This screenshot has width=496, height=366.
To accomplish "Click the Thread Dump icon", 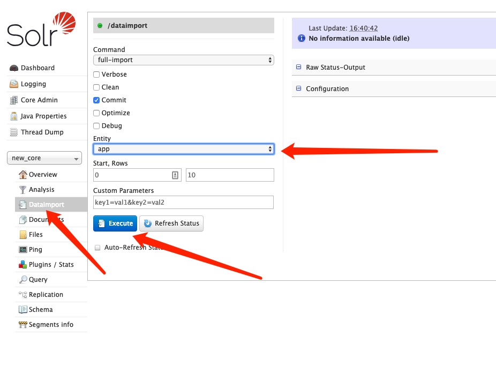I will tap(14, 132).
